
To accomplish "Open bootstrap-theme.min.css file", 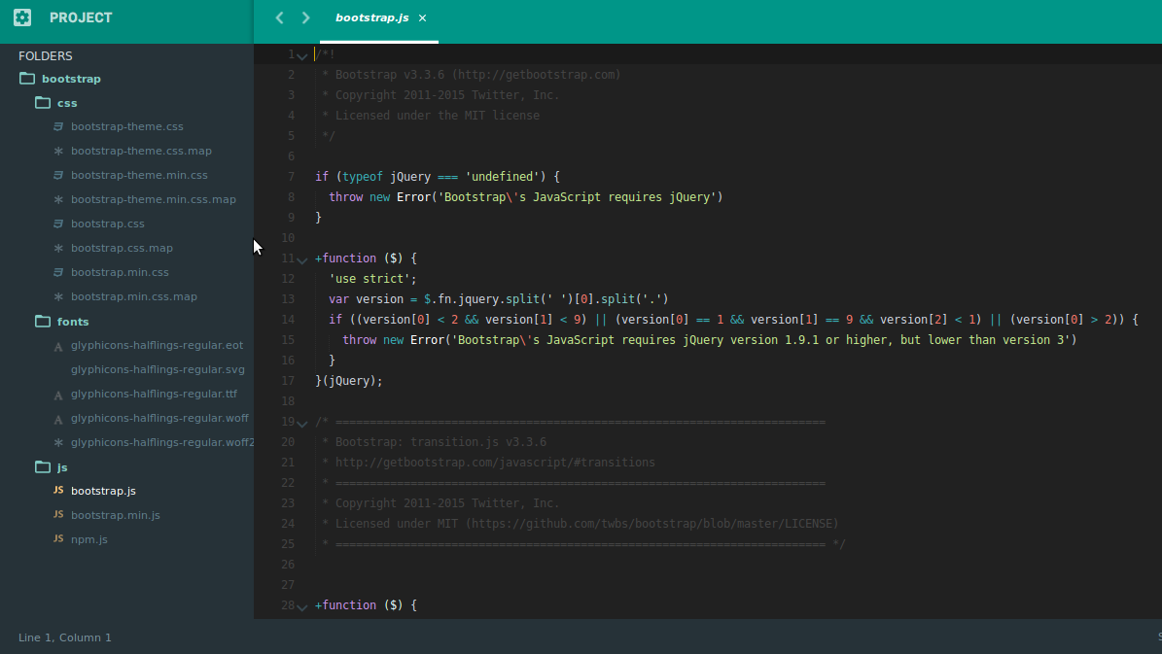I will coord(139,176).
